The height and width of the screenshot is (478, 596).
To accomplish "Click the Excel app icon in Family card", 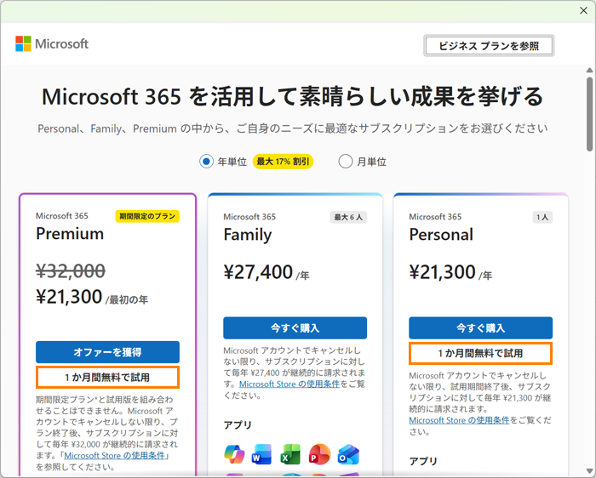I will click(x=290, y=454).
